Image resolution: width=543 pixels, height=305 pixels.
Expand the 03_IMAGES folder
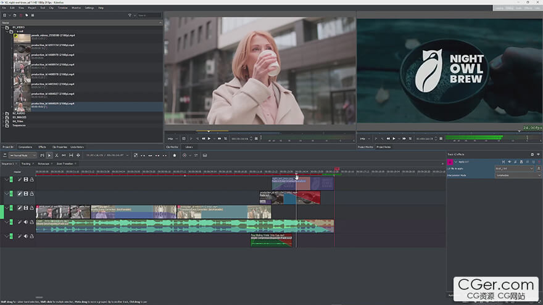(3, 117)
